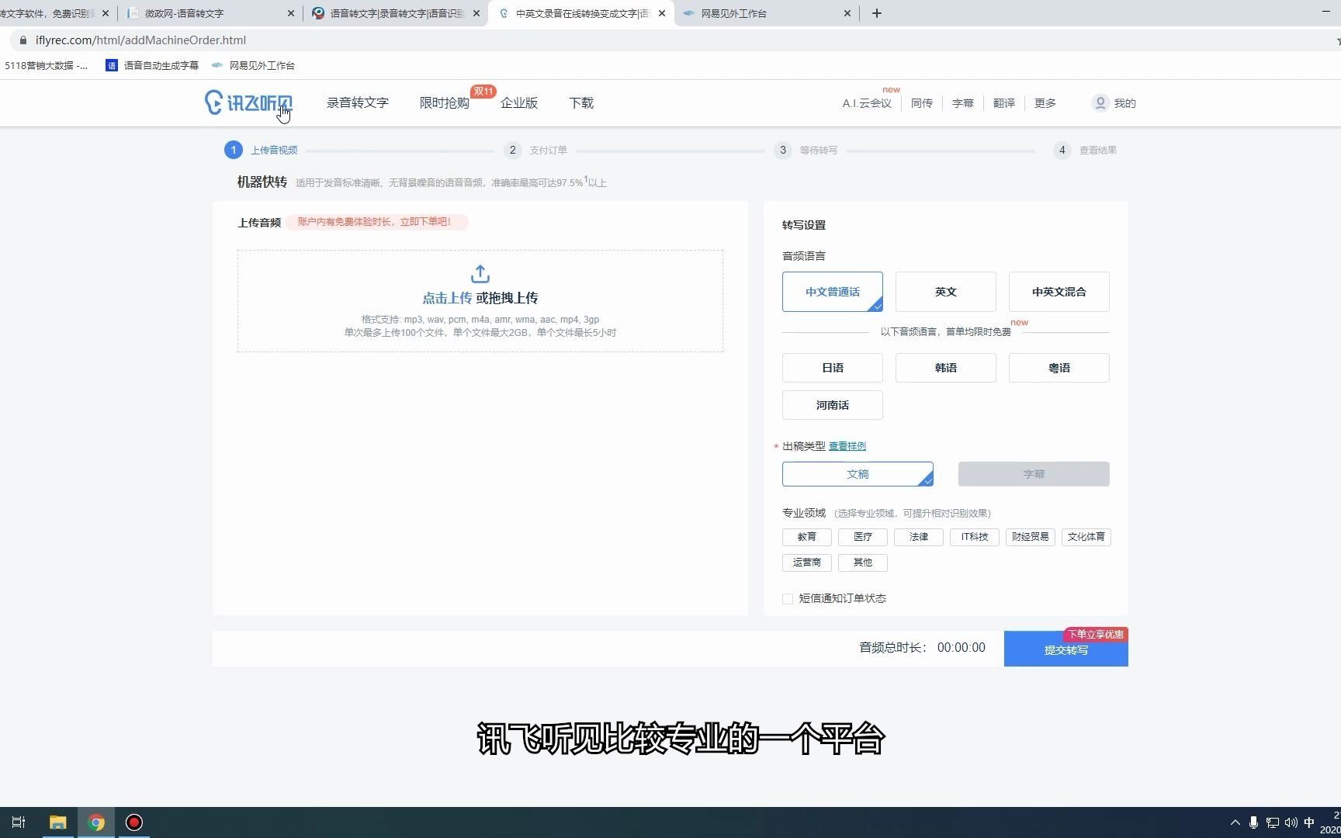
Task: Click the network tray icon
Action: click(x=1273, y=822)
